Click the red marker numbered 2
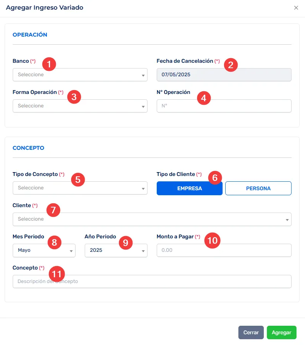This screenshot has height=345, width=305. click(x=230, y=64)
